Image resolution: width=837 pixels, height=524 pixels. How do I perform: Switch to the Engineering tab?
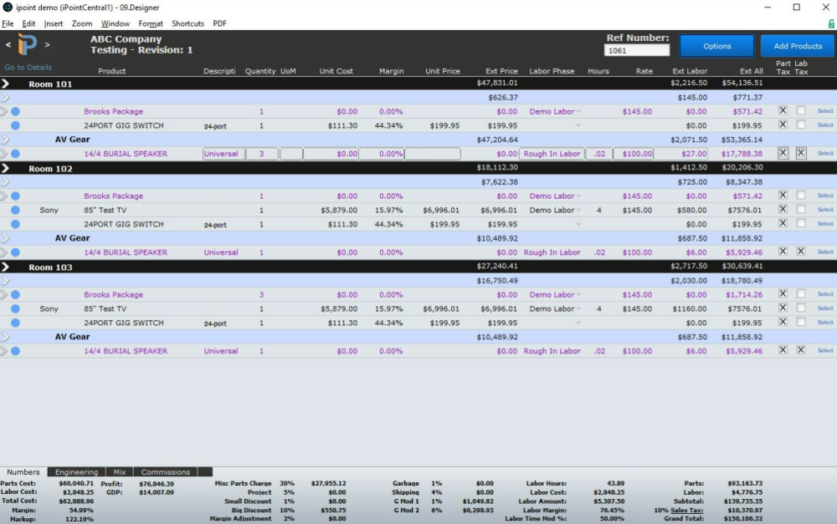(x=76, y=471)
